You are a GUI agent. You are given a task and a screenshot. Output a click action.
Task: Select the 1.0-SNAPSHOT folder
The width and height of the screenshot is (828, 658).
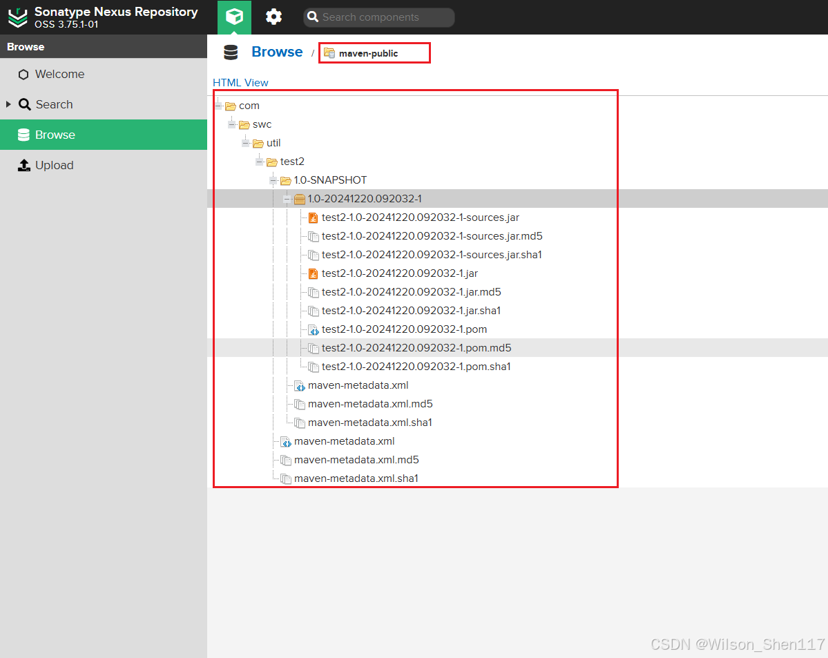[x=330, y=180]
